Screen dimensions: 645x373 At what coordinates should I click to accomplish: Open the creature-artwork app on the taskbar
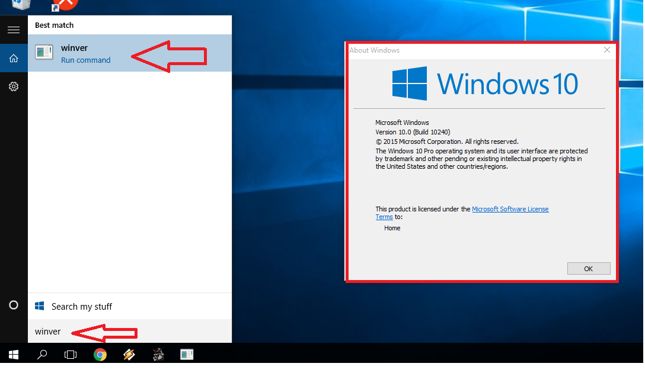pos(158,354)
